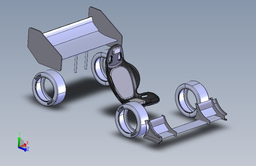256x166 pixels.
Task: Select the seat backrest cushion pad
Action: click(x=122, y=83)
